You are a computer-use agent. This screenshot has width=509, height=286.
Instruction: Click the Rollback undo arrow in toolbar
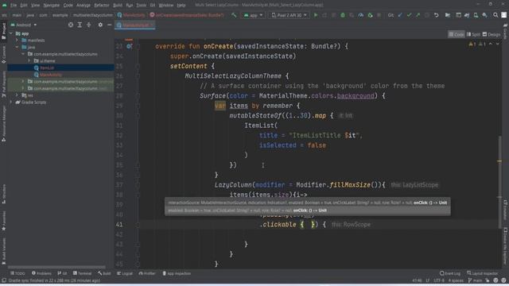click(437, 15)
